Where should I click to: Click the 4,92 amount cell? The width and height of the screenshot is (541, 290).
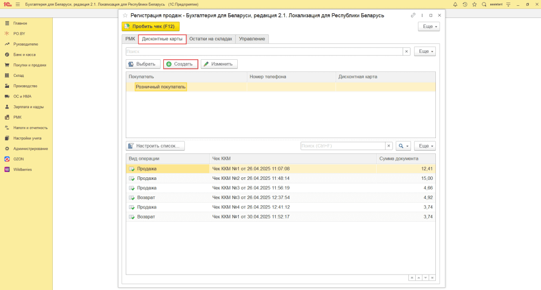[406, 198]
